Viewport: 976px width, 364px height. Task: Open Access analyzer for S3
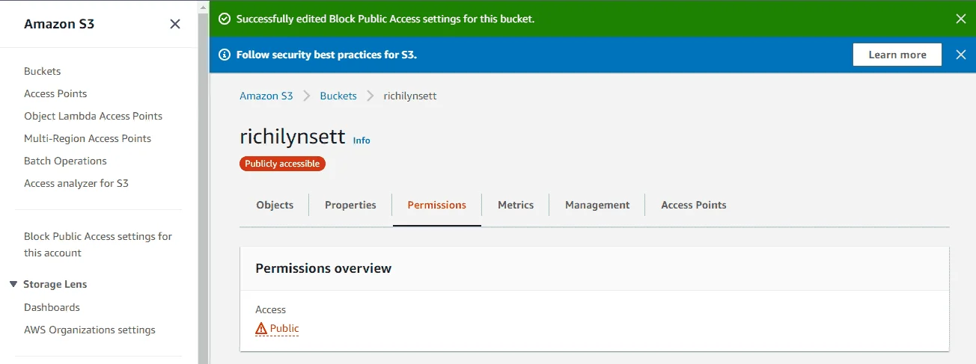(x=76, y=183)
